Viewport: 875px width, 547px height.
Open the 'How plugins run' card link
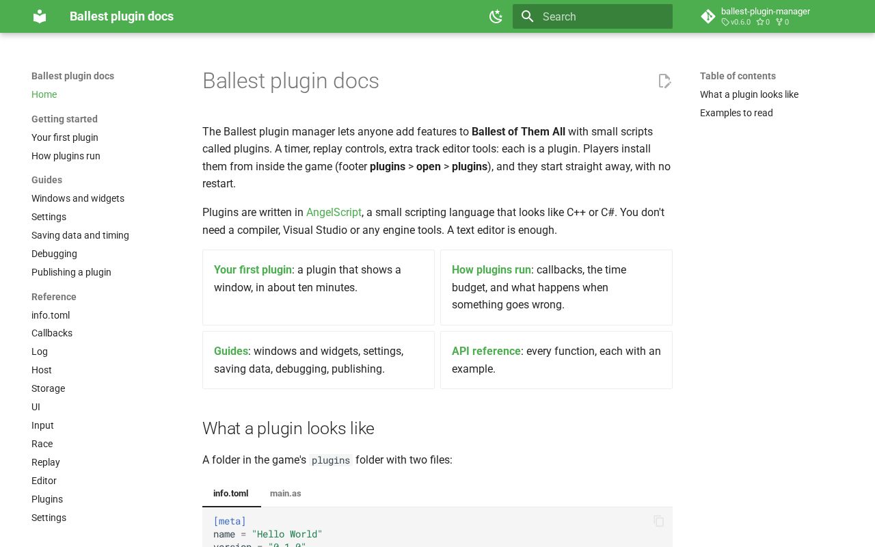click(492, 269)
